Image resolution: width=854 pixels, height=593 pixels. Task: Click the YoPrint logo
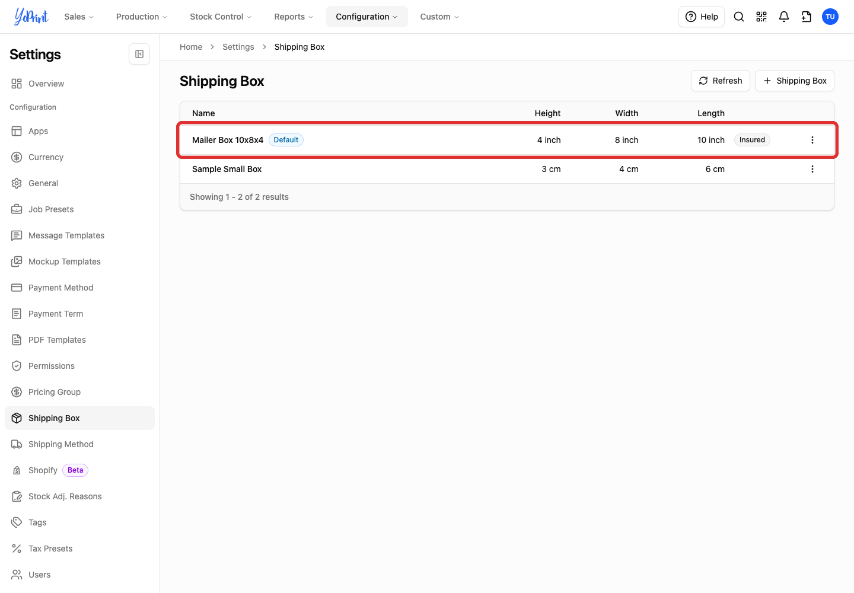coord(31,17)
